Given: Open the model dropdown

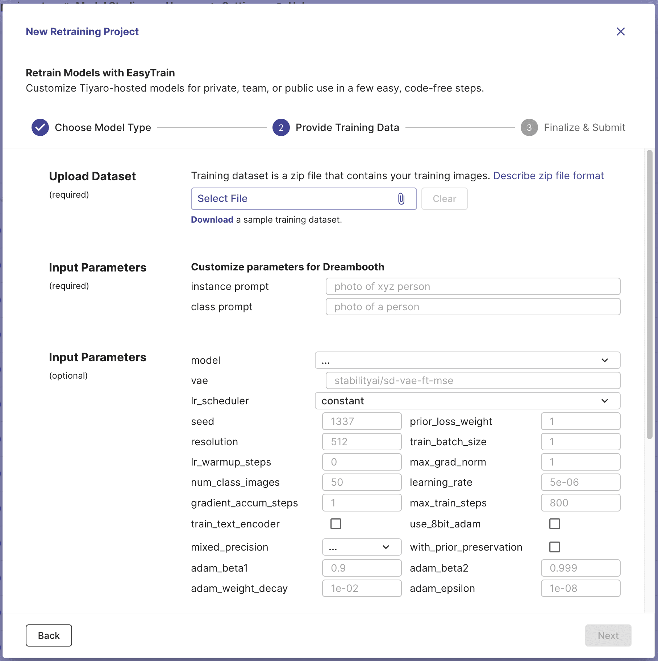Looking at the screenshot, I should tap(467, 360).
